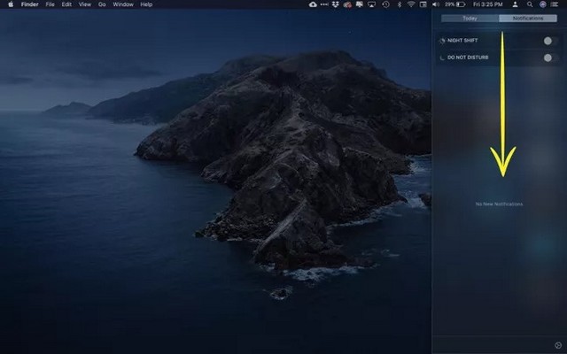
Task: Open the Time Machine menu bar icon
Action: tap(386, 4)
